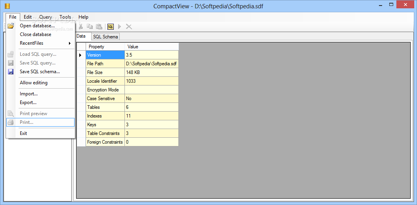
Task: Select the Table Constraints cell
Action: pyautogui.click(x=105, y=133)
